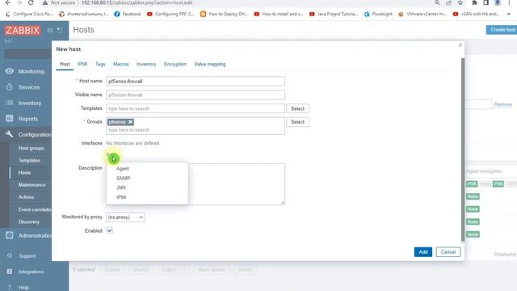The height and width of the screenshot is (291, 517).
Task: Open the Facebook bookmark
Action: [x=128, y=15]
